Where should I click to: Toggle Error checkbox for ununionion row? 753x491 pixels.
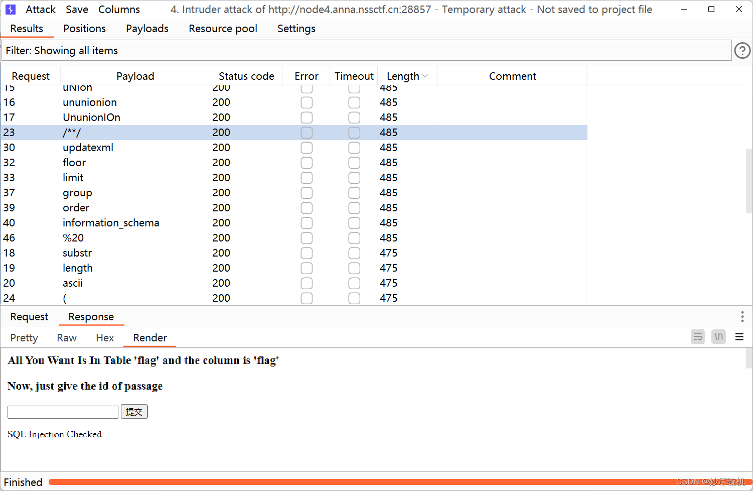coord(307,102)
